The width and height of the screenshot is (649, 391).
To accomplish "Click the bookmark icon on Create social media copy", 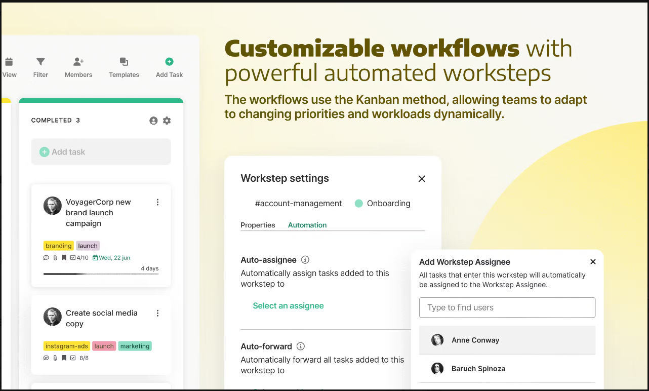I will tap(64, 358).
